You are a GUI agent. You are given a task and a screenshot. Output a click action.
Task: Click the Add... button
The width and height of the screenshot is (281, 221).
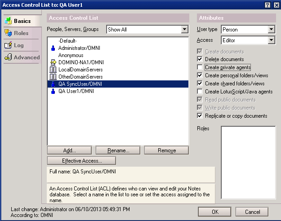pos(69,150)
